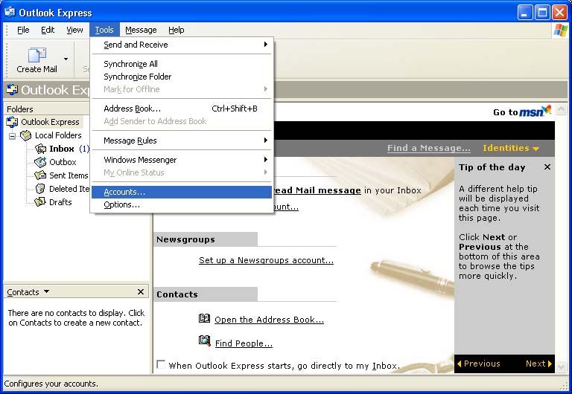Click the Windows flag logo icon

tap(561, 30)
